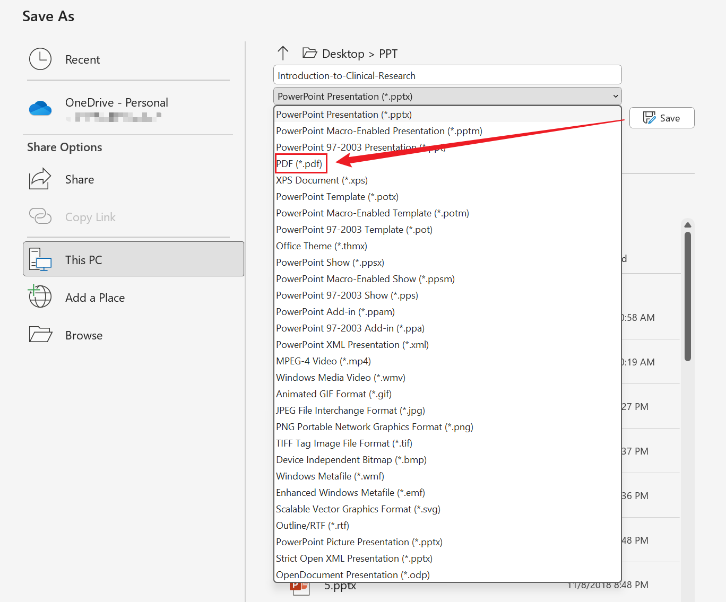
Task: Click the Desktop folder icon in path
Action: click(309, 53)
